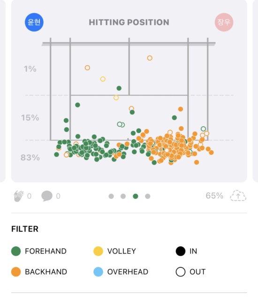The height and width of the screenshot is (304, 258).
Task: Select the blue 윤현 player badge
Action: (x=34, y=22)
